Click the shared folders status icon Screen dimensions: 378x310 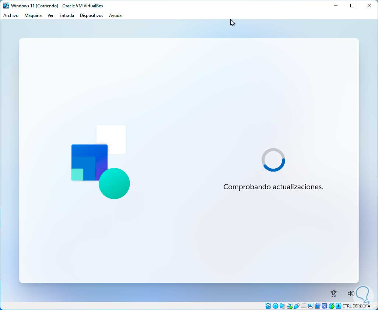pos(304,306)
